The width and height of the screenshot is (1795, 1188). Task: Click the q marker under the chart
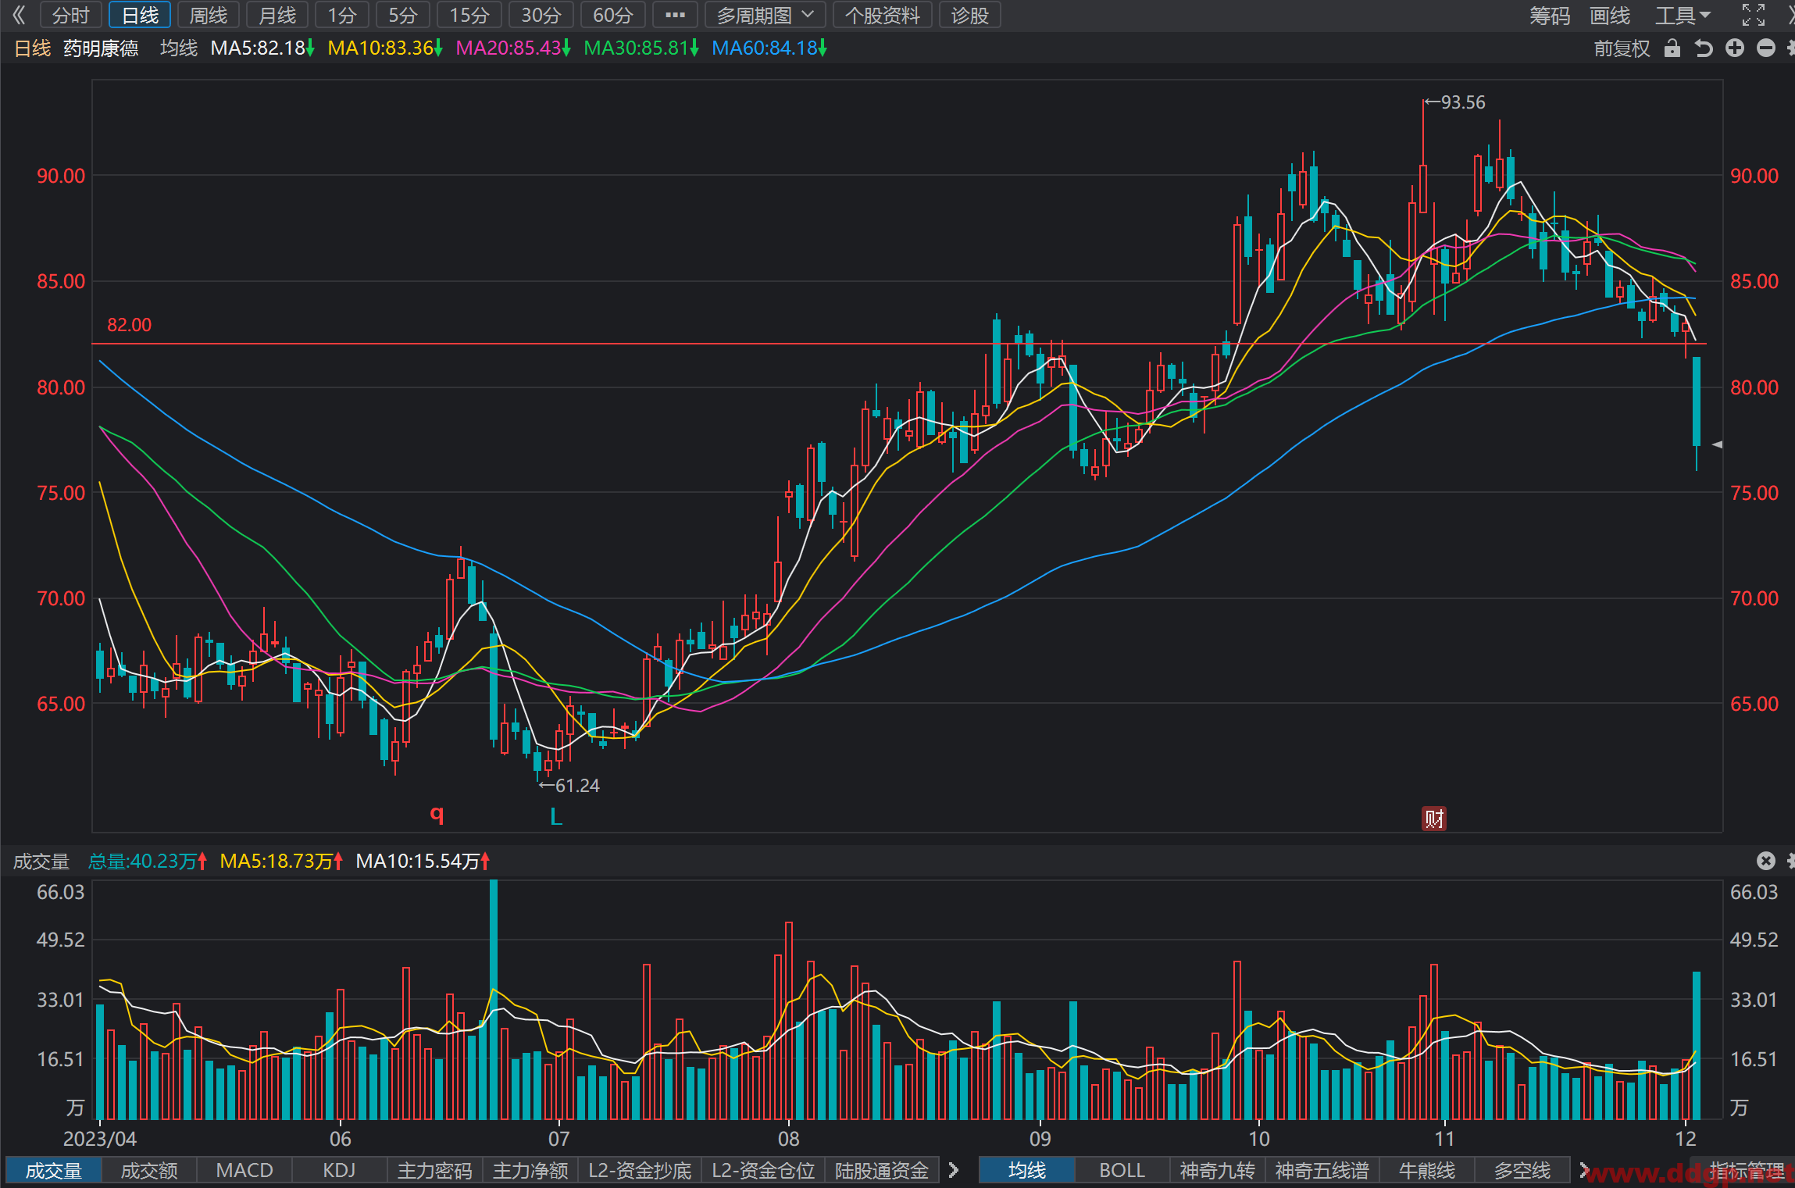pos(437,815)
